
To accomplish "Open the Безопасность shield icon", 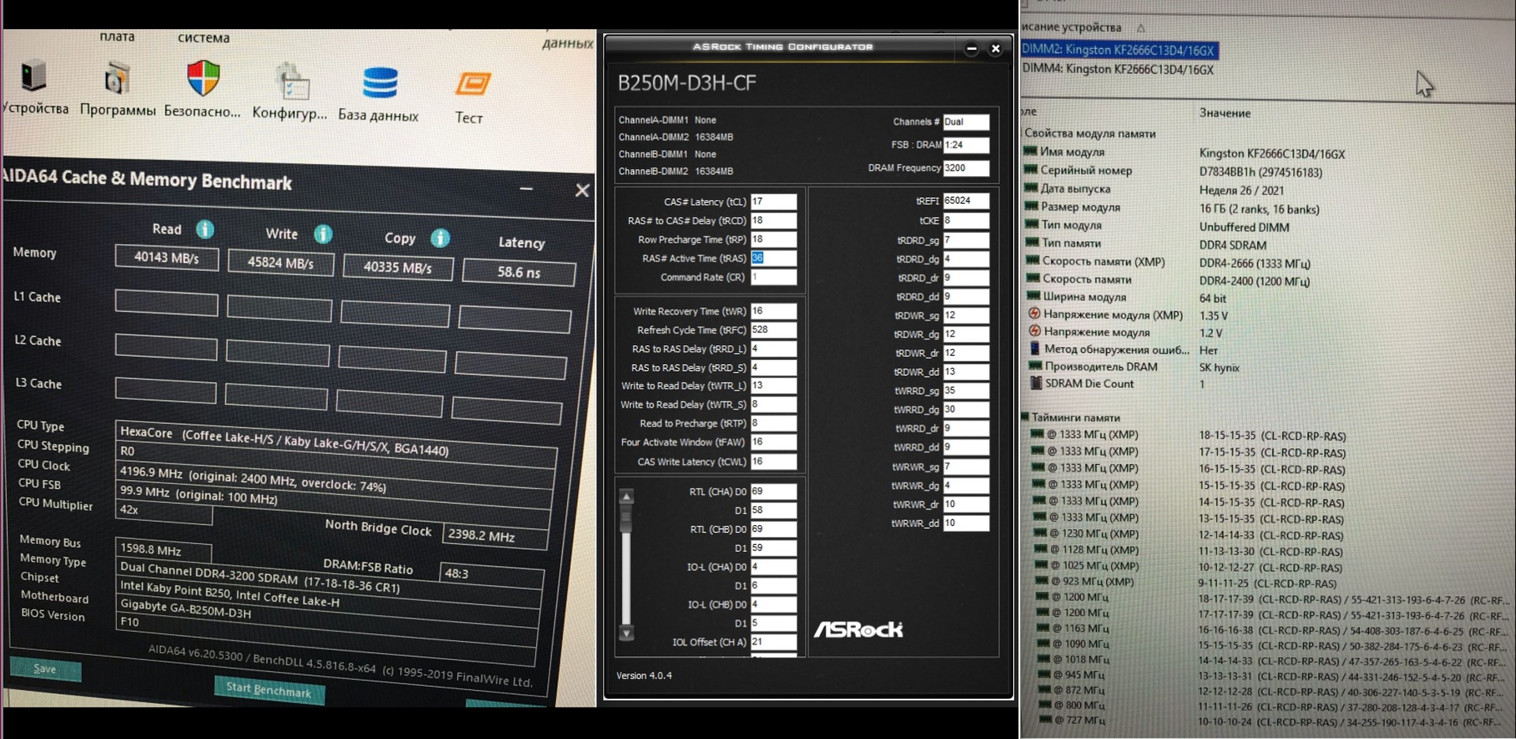I will coord(203,78).
